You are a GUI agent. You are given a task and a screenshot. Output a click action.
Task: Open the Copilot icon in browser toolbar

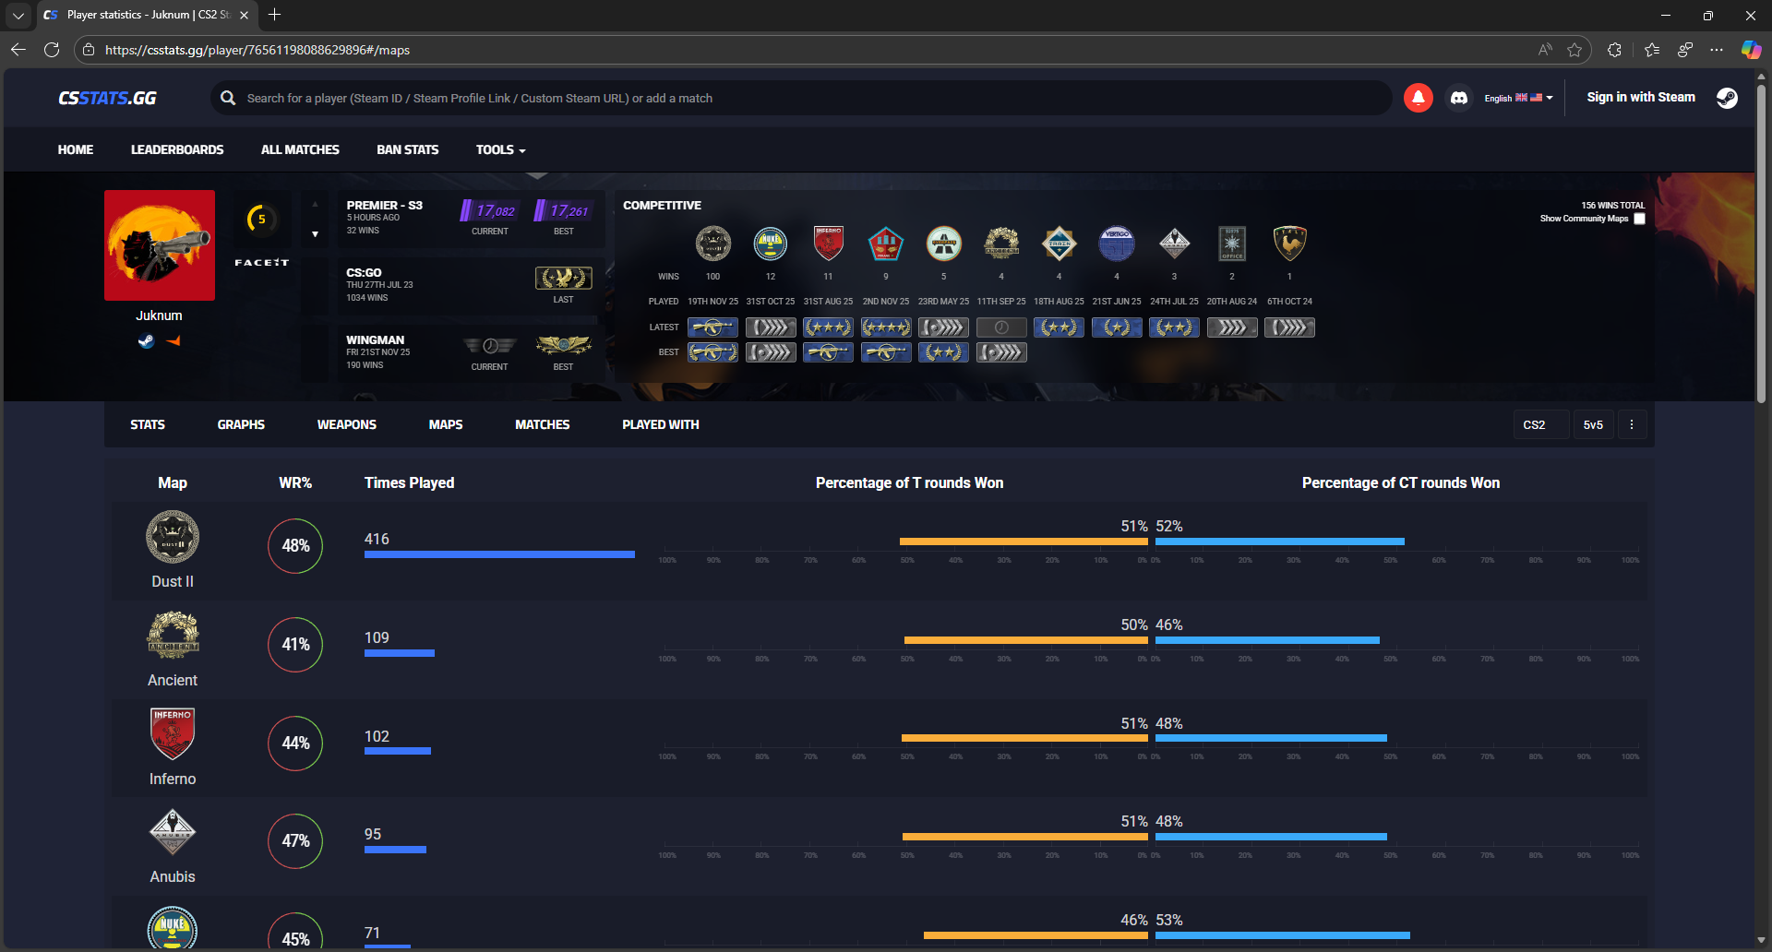(1751, 50)
